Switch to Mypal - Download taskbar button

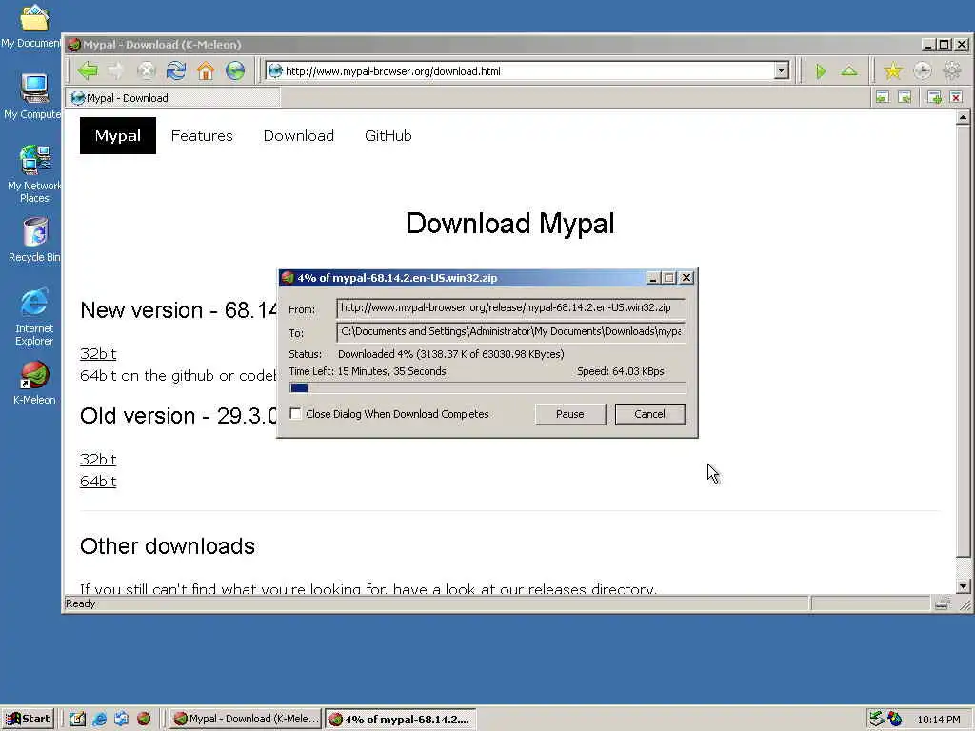(246, 719)
